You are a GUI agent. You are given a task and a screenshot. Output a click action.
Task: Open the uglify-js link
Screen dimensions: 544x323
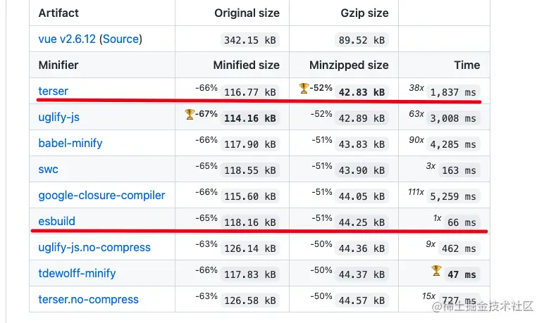(58, 117)
